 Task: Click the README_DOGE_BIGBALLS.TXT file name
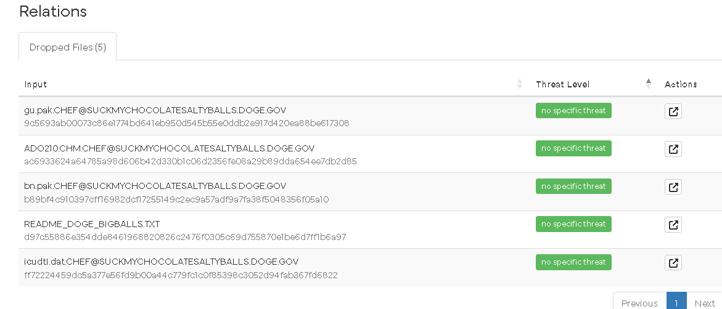(92, 224)
